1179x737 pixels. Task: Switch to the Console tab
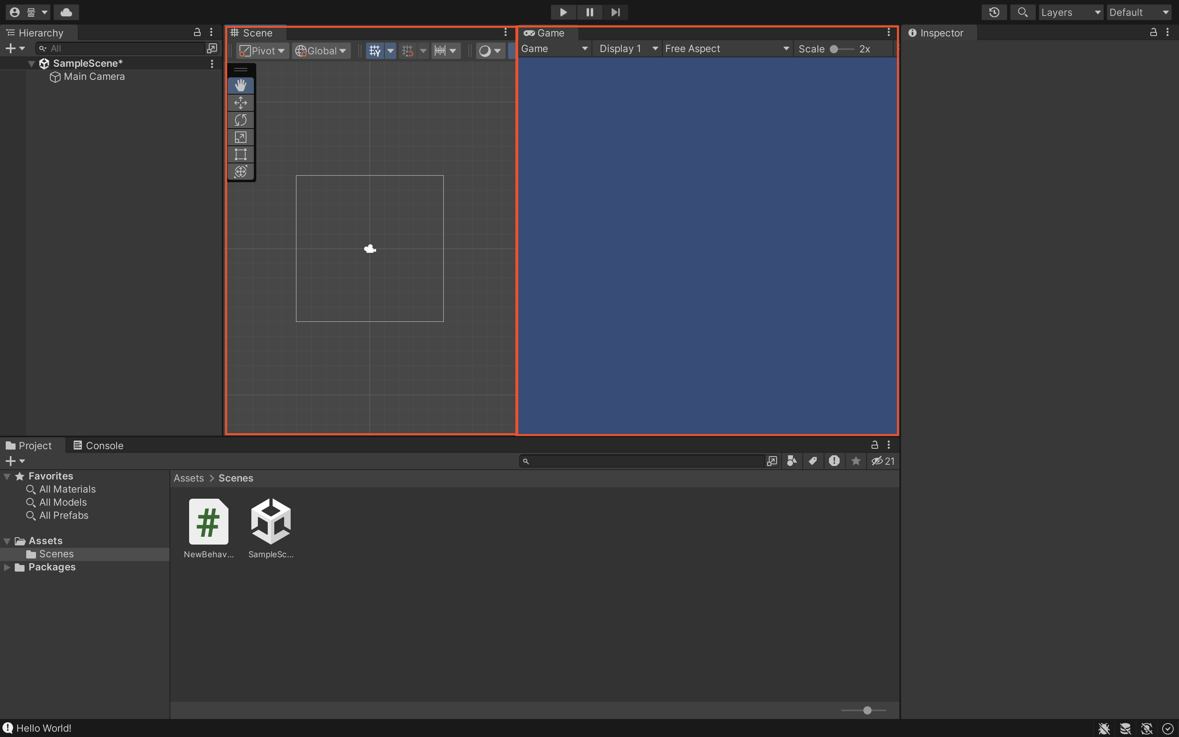(98, 445)
